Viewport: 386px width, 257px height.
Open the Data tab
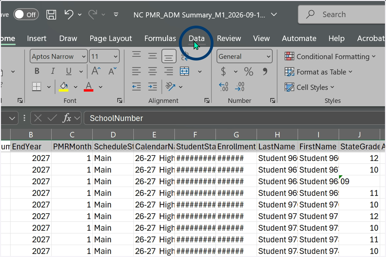197,39
